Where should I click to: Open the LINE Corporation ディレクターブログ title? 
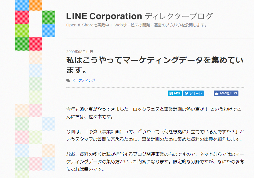[x=140, y=16]
